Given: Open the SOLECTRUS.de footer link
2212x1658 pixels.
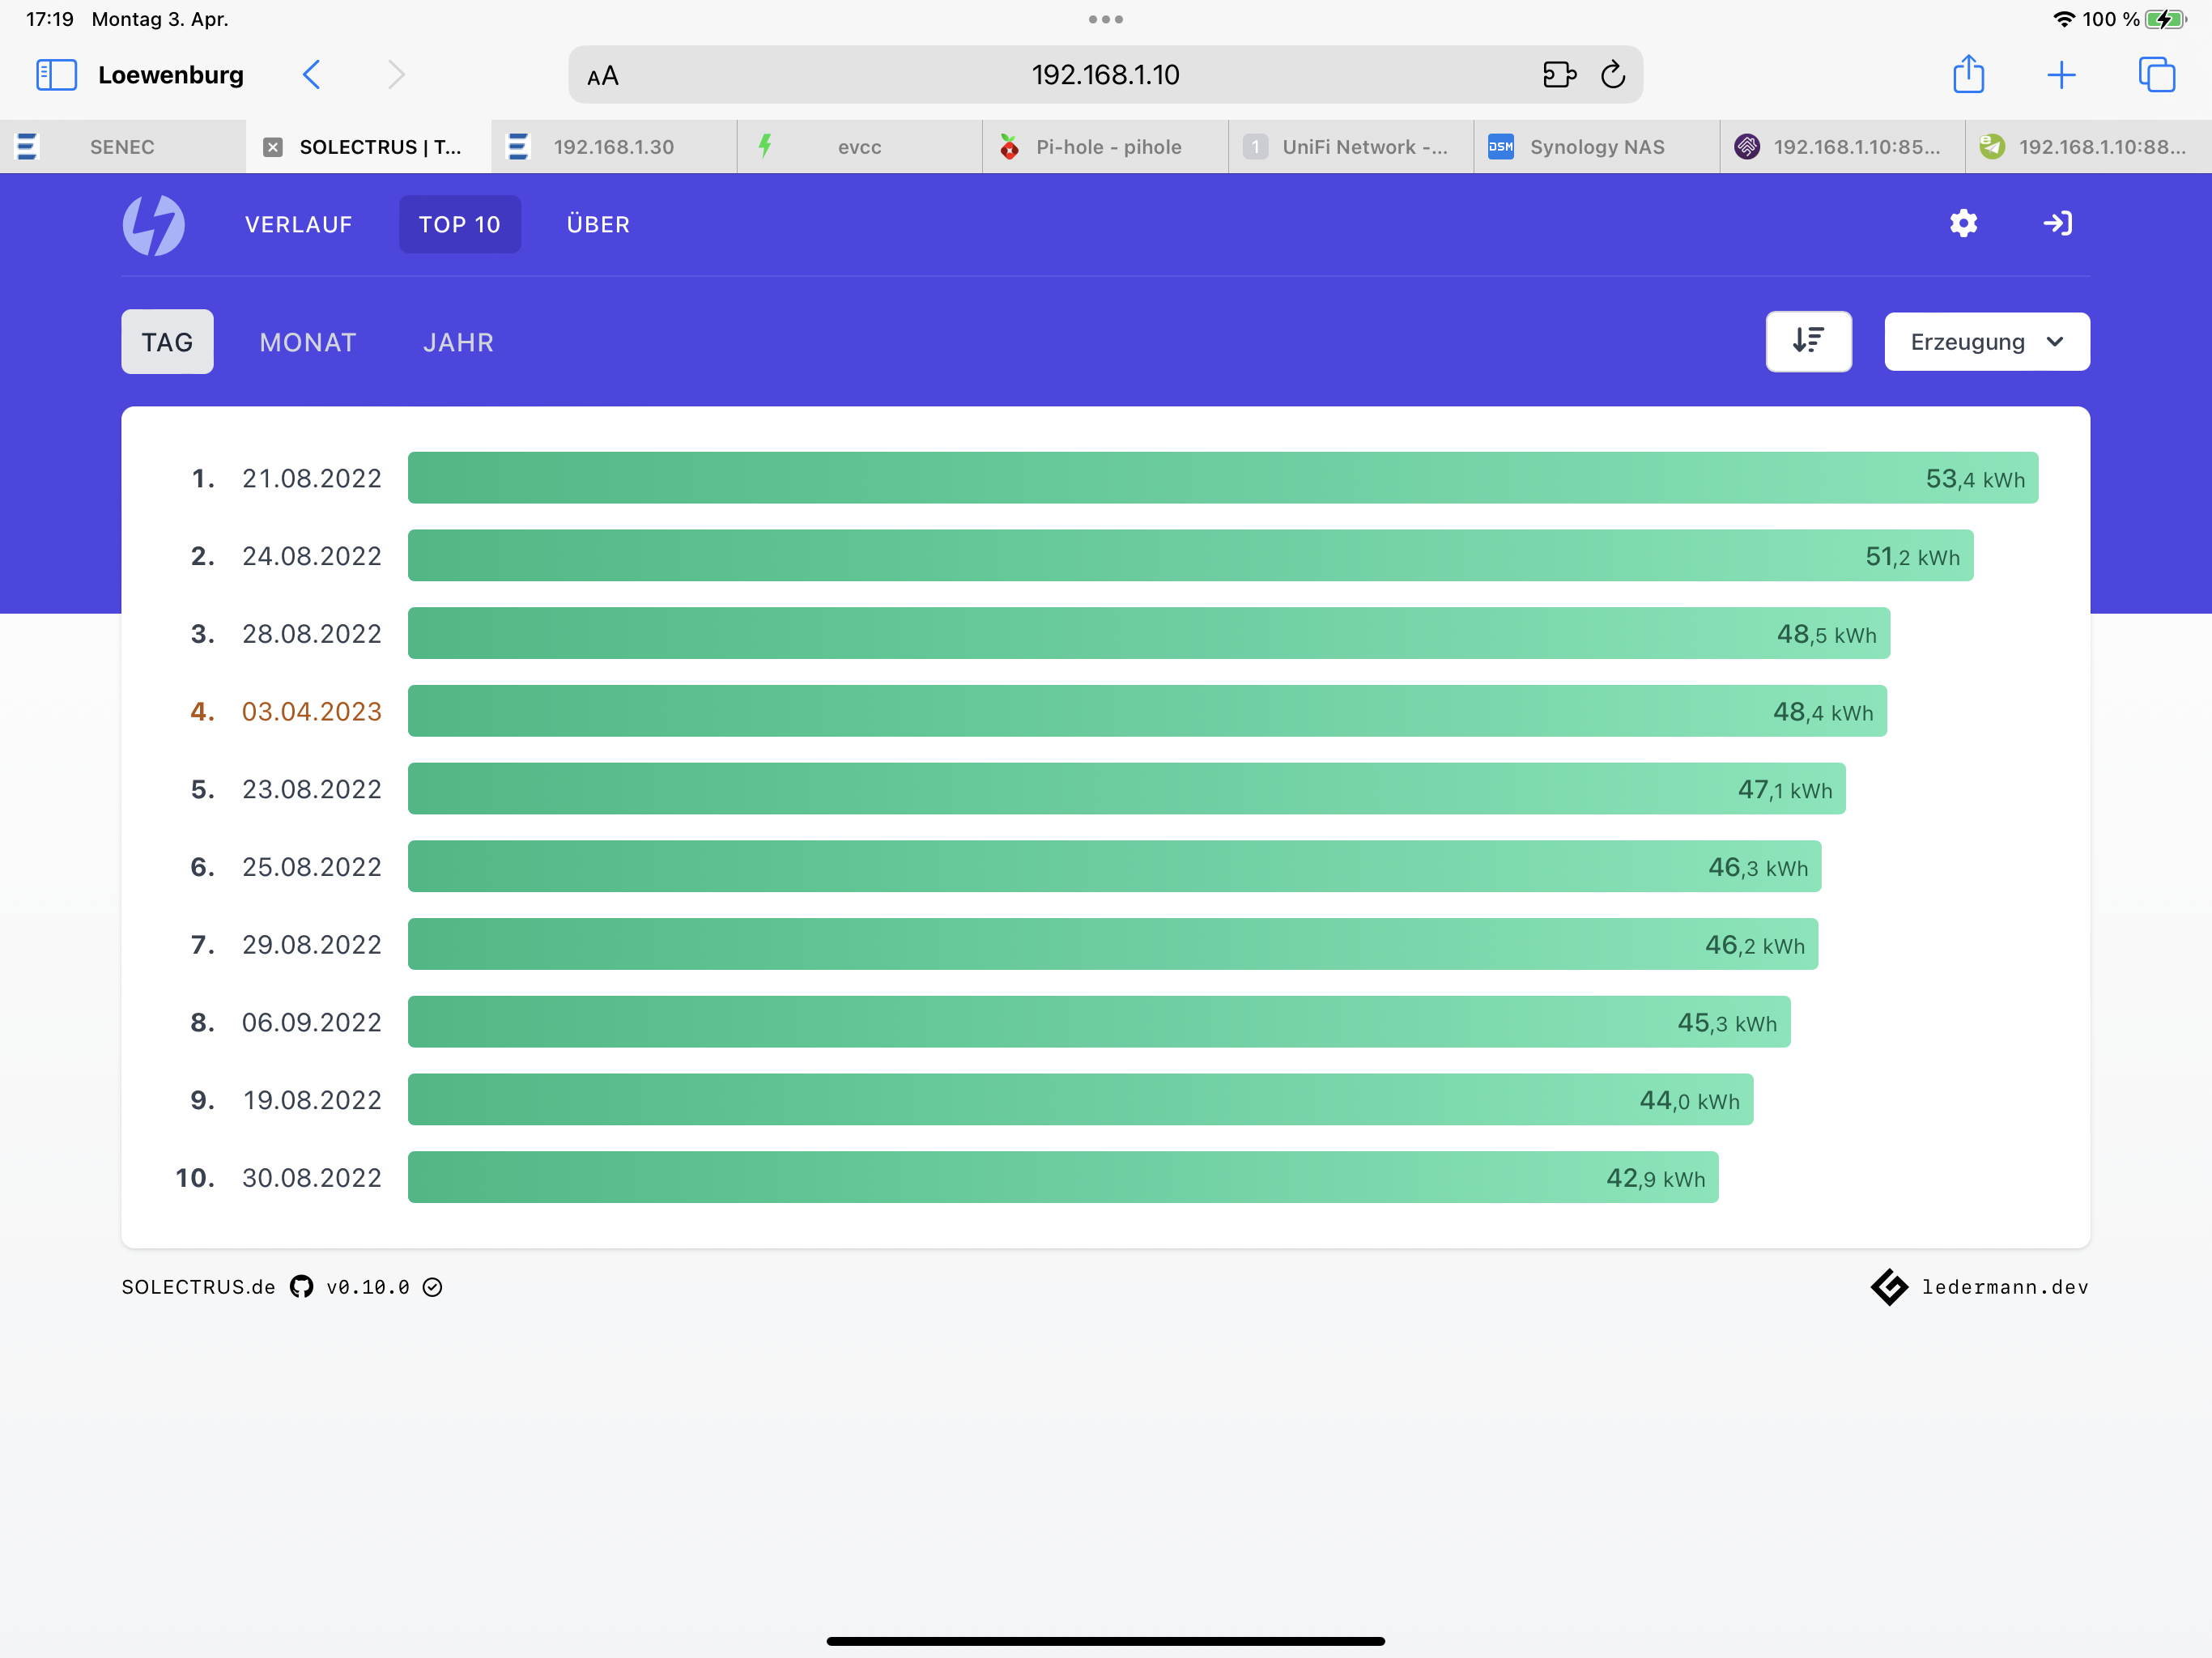Looking at the screenshot, I should coord(198,1286).
